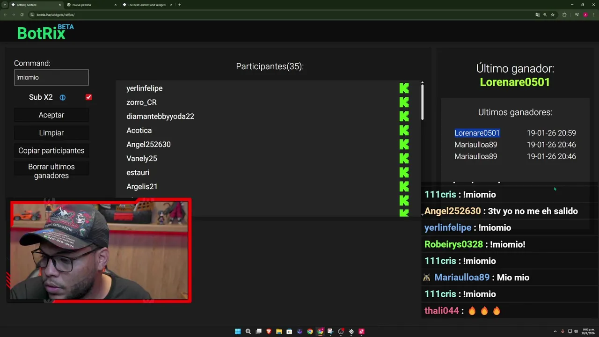
Task: Uncheck the Sub X2 checkbox
Action: click(x=88, y=97)
